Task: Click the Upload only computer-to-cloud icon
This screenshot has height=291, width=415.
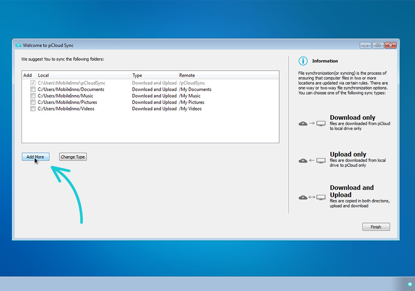Action: coord(312,160)
